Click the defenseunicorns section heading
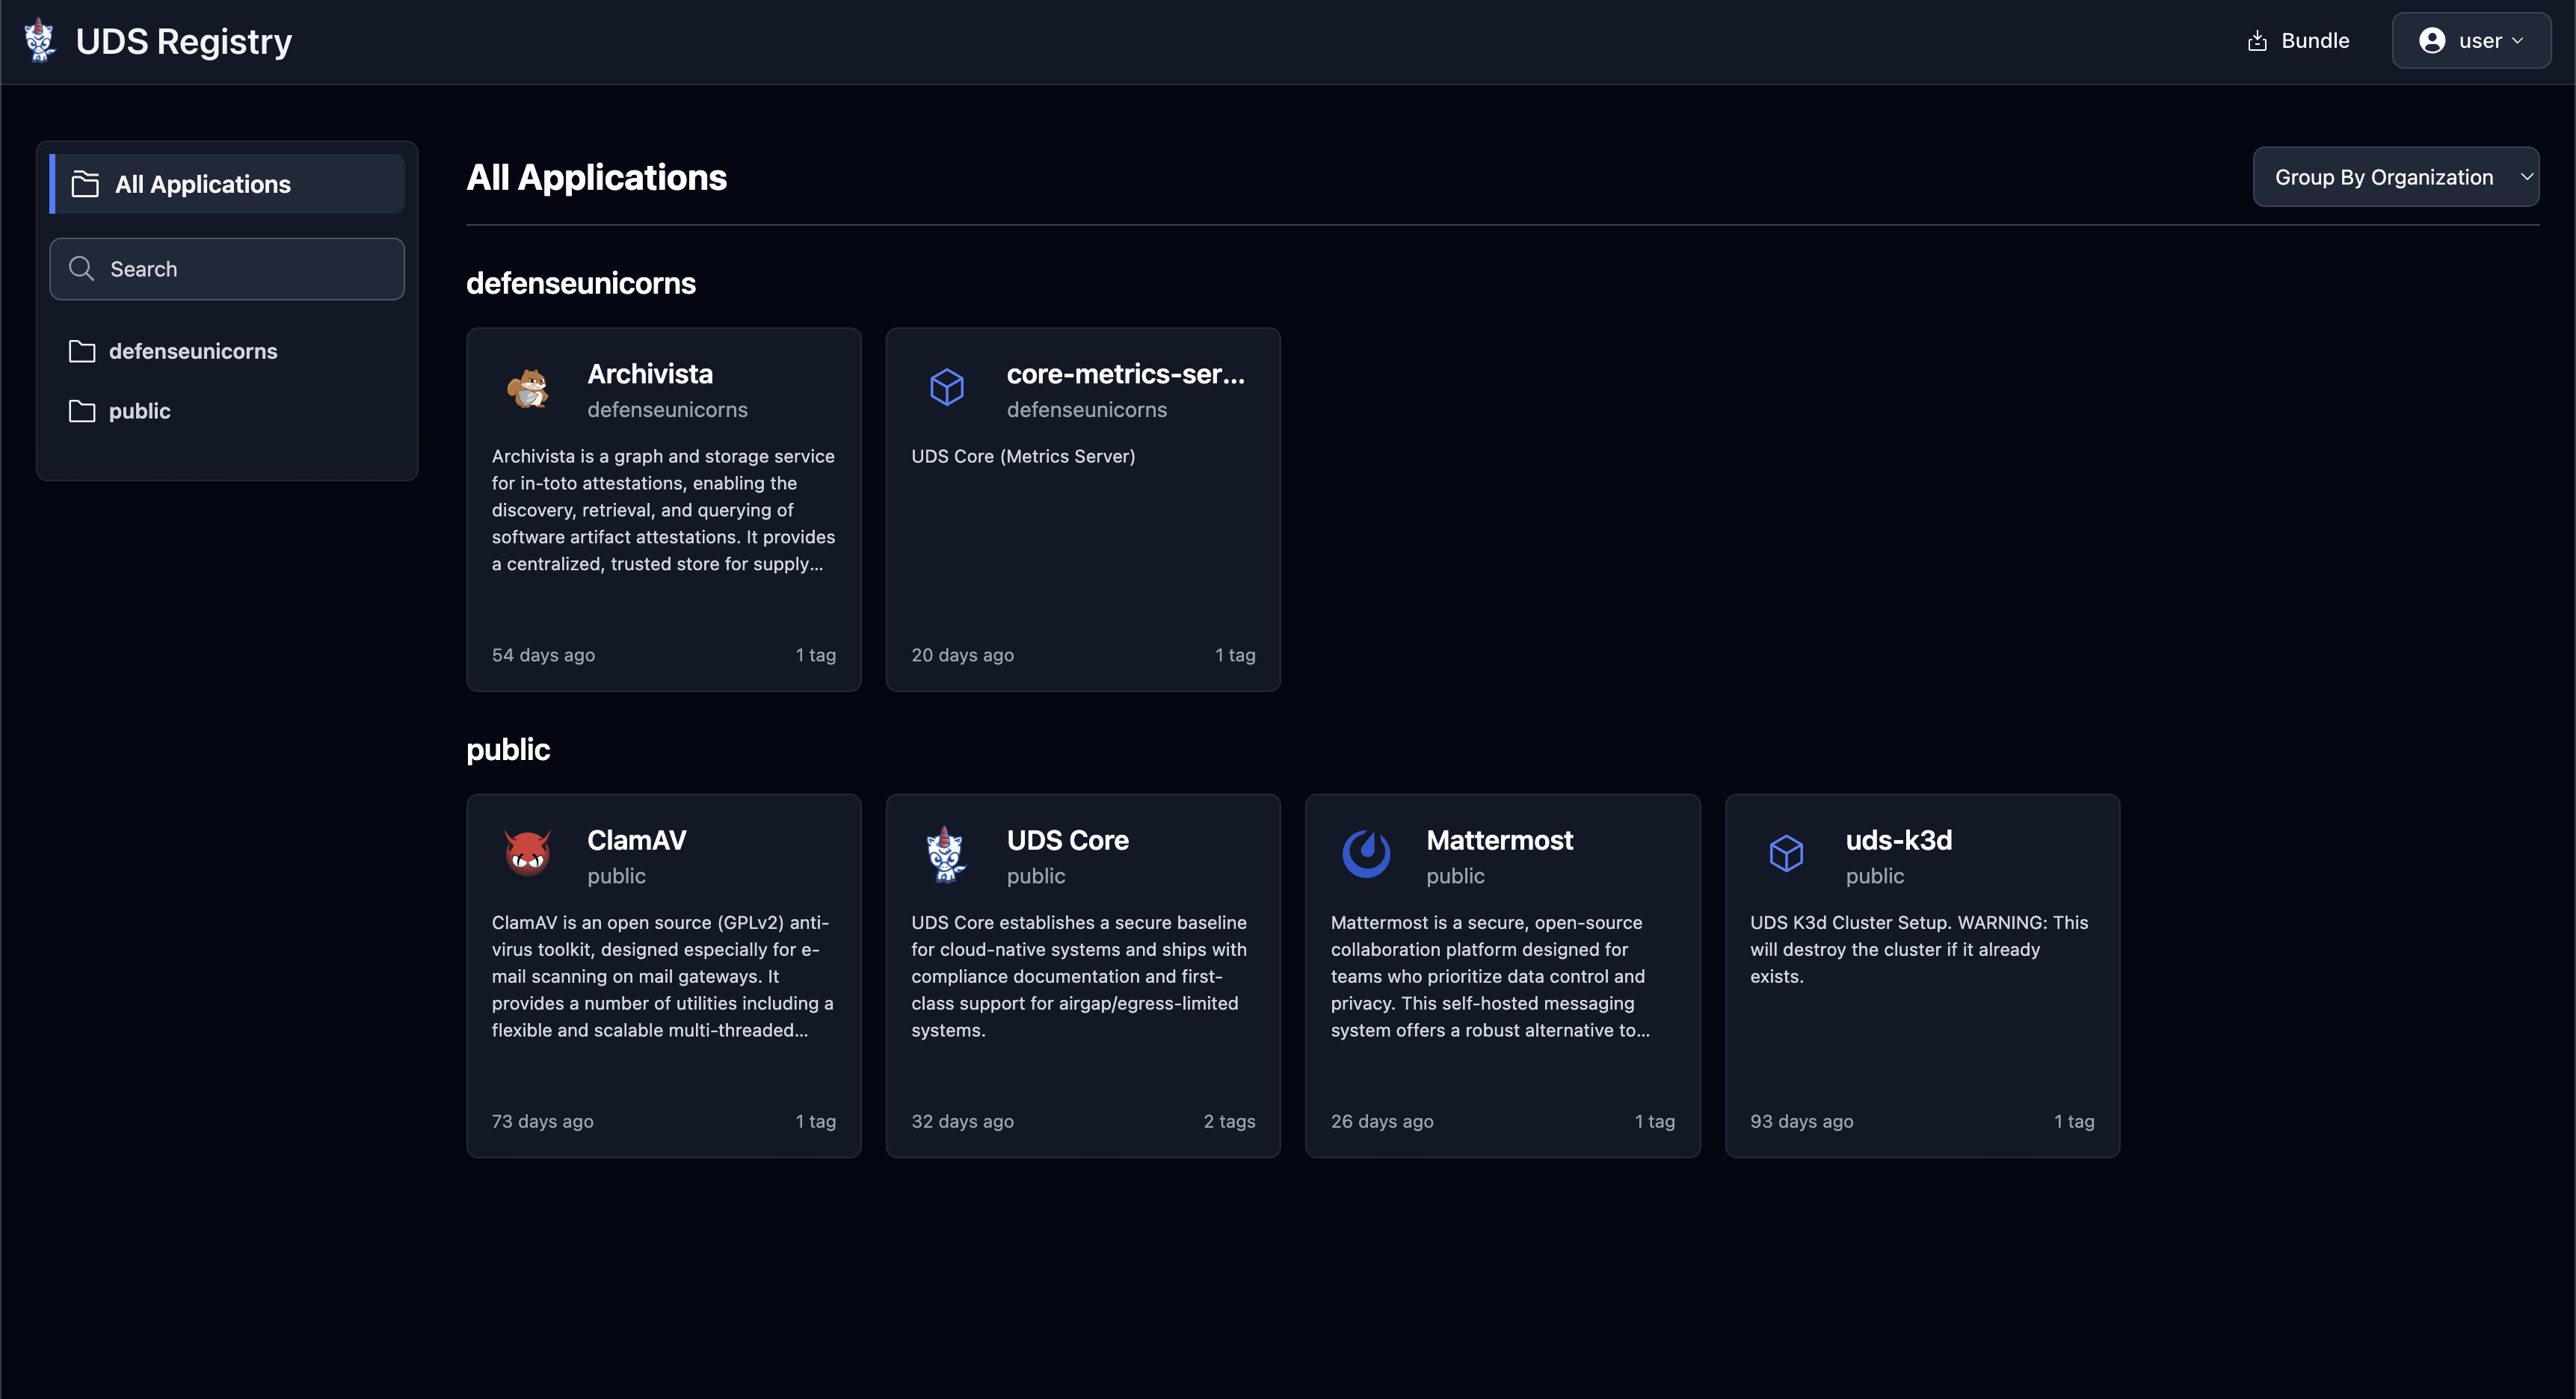 click(x=581, y=283)
